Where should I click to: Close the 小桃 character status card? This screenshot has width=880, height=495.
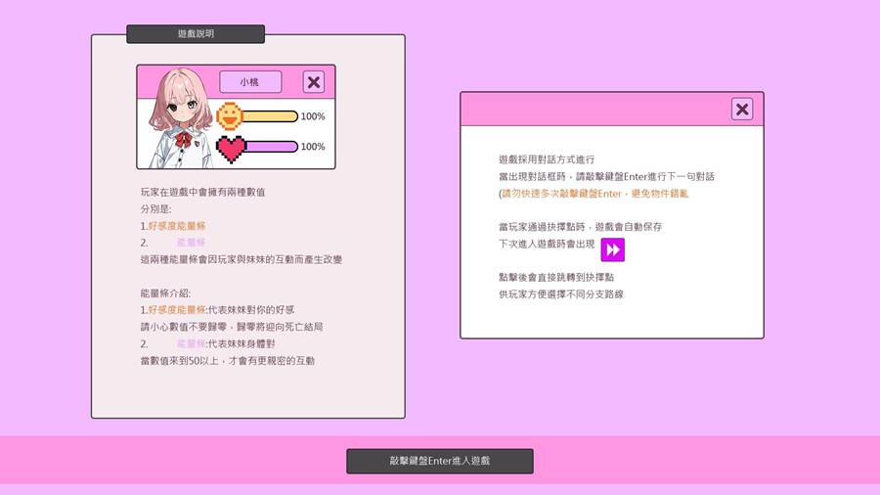tap(314, 82)
